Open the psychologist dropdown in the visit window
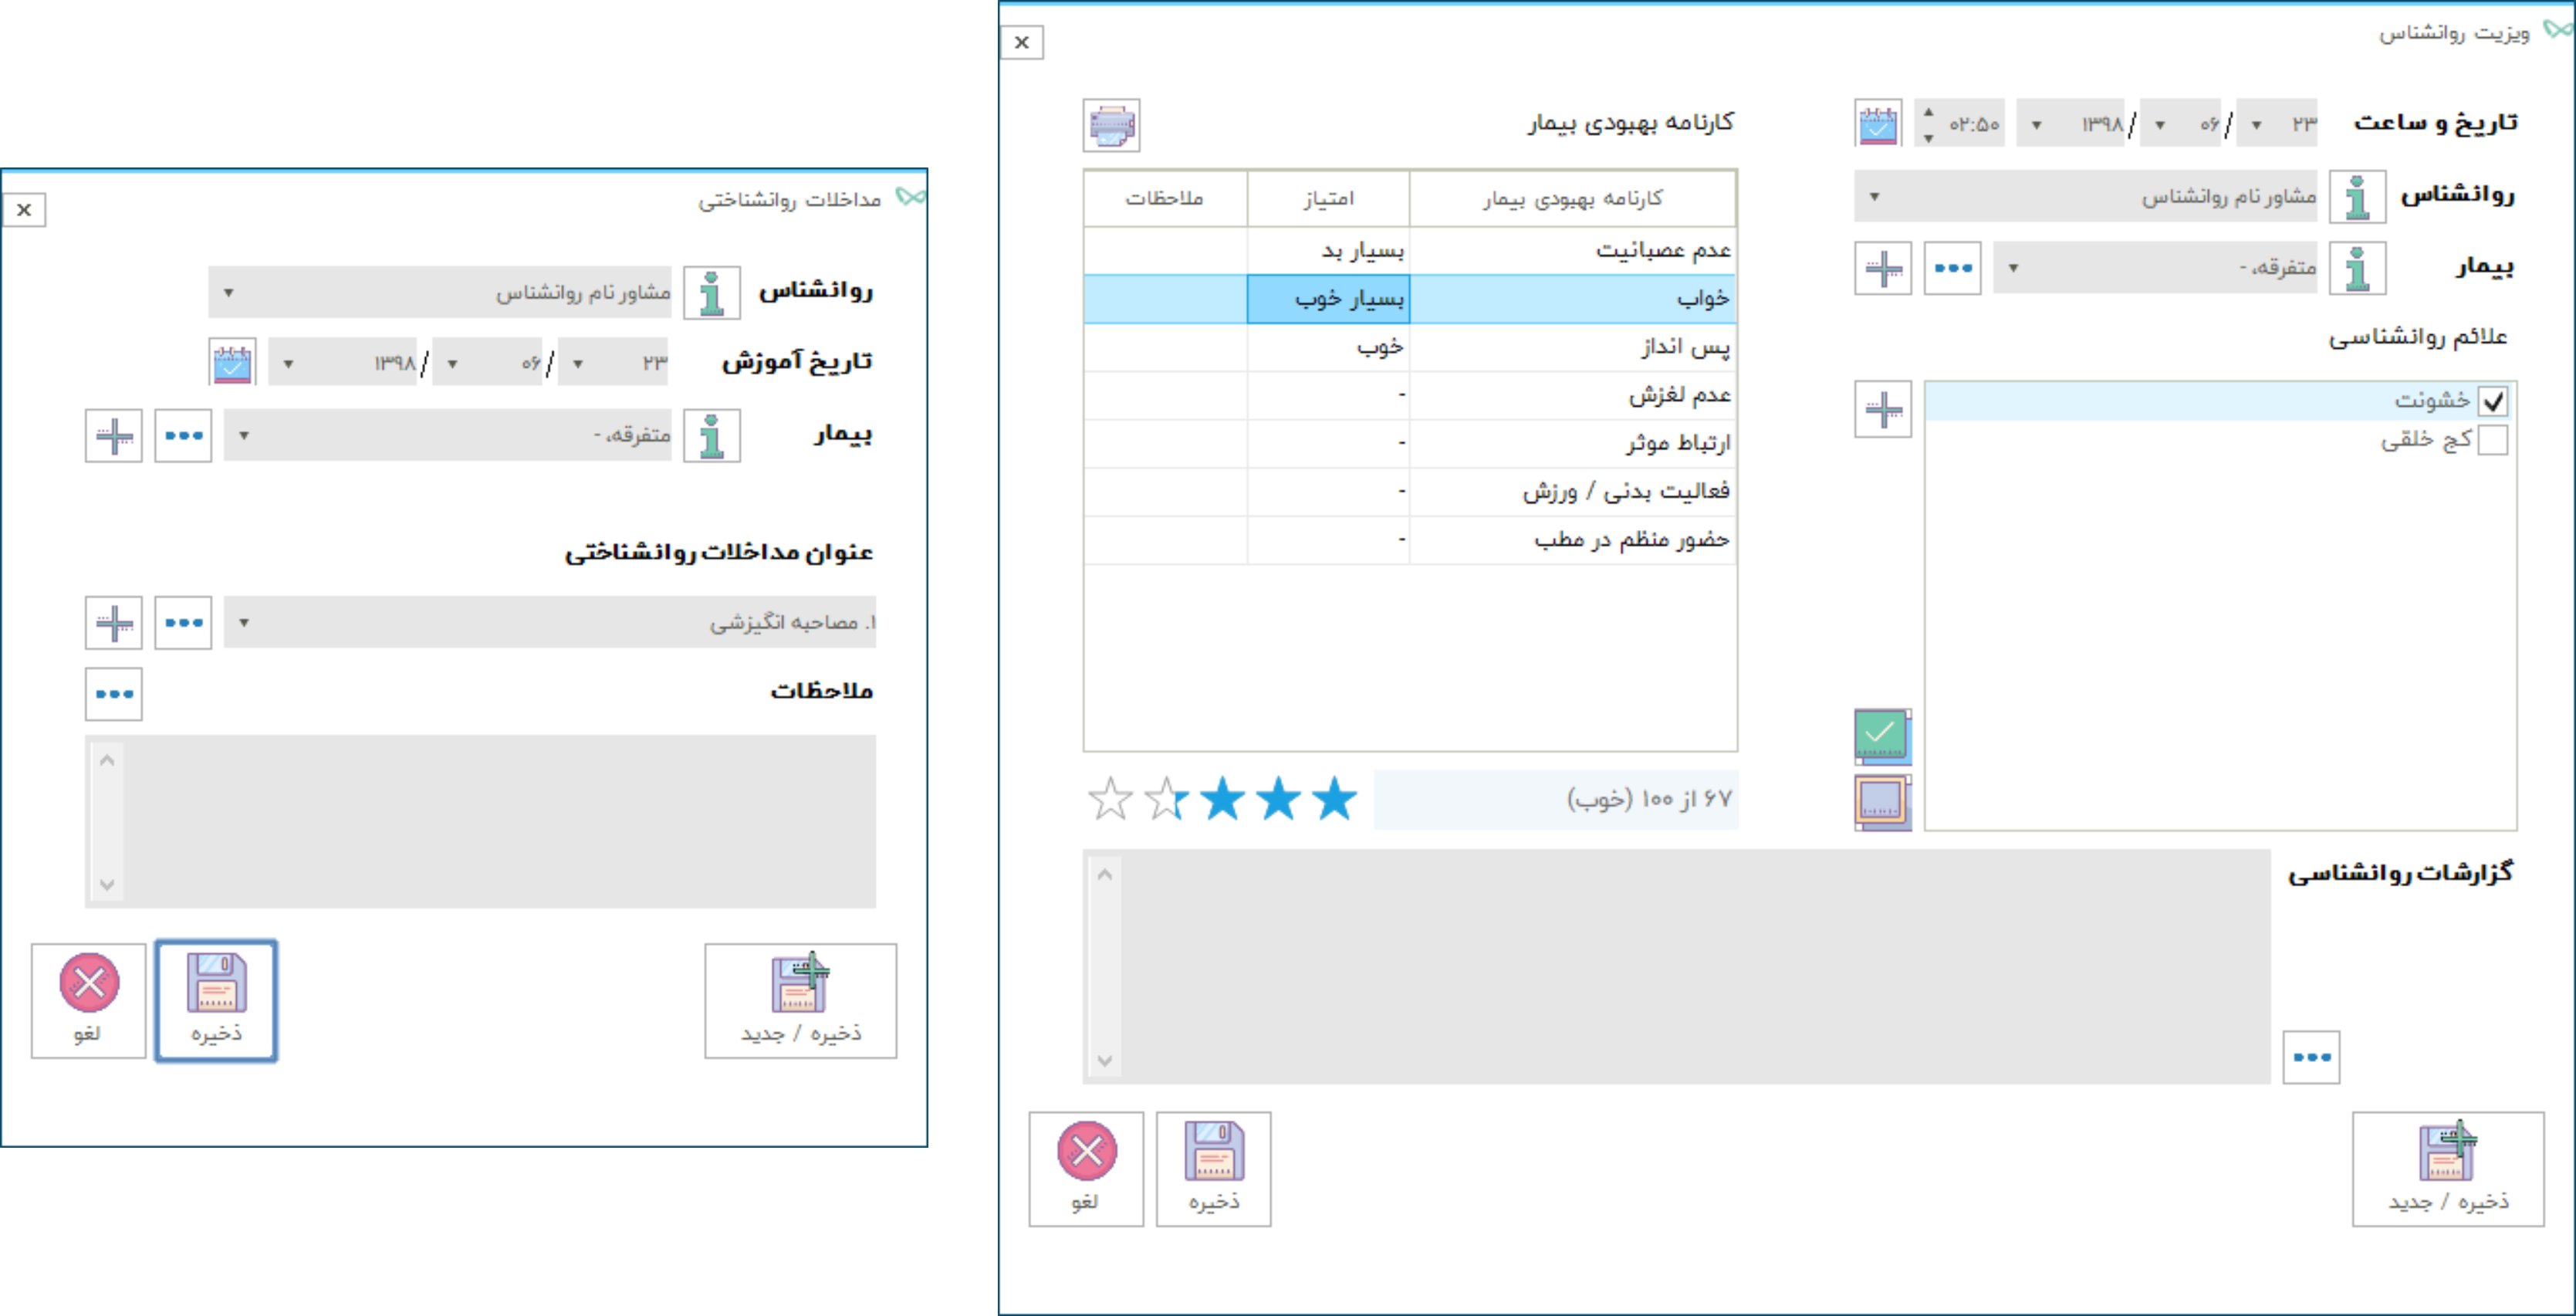2576x1316 pixels. pos(2086,196)
